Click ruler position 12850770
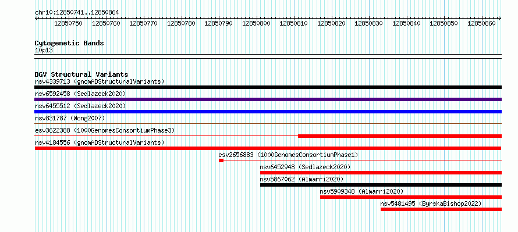The image size is (518, 232). pos(143,23)
